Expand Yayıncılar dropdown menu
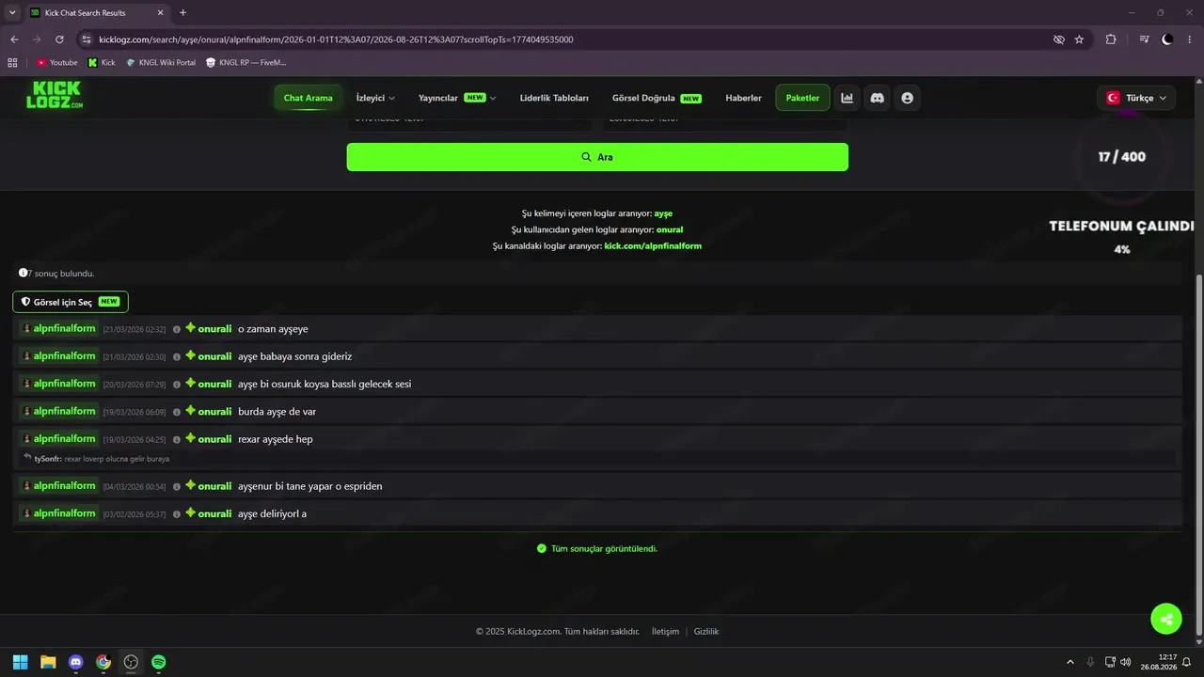The height and width of the screenshot is (677, 1204). pos(457,98)
